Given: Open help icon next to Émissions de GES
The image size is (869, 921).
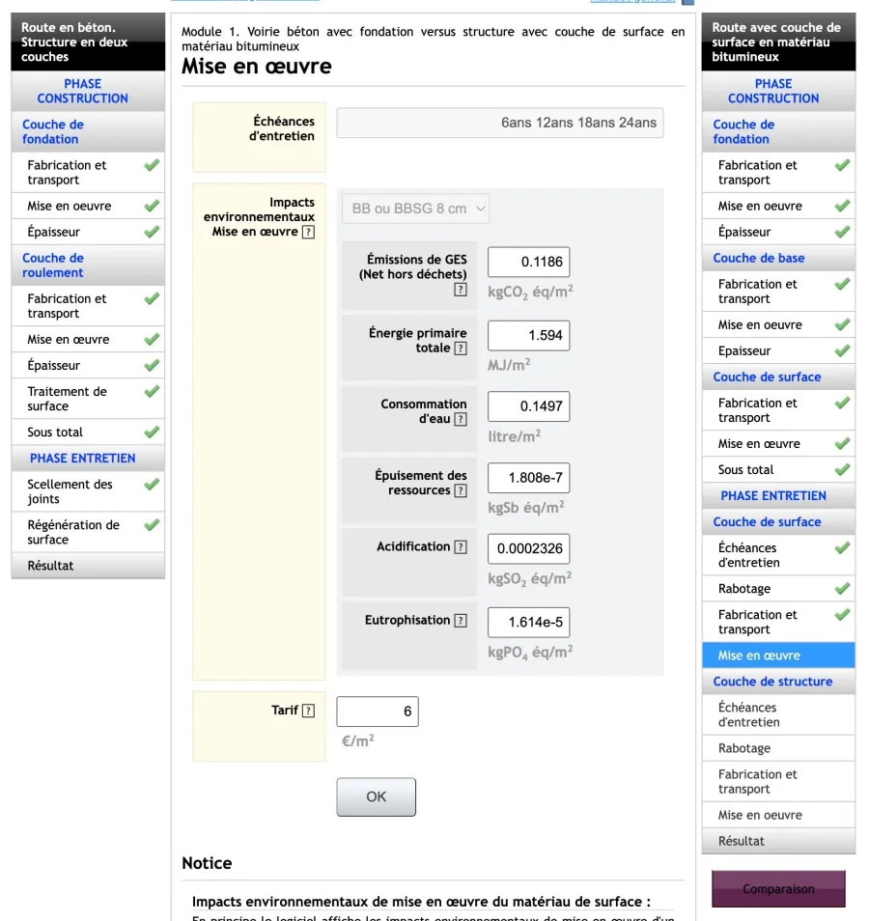Looking at the screenshot, I should pyautogui.click(x=461, y=290).
